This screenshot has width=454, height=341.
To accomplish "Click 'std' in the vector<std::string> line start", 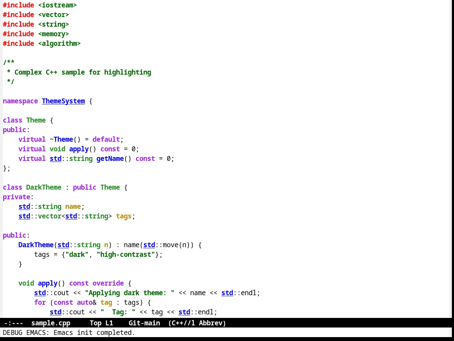I will pyautogui.click(x=24, y=216).
